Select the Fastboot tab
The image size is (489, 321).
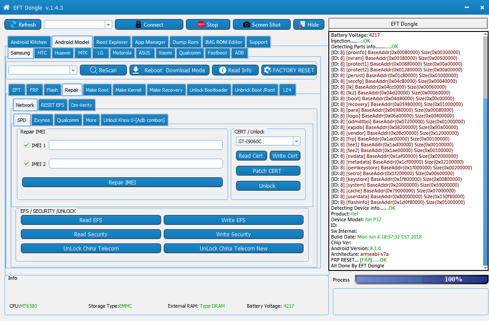217,53
